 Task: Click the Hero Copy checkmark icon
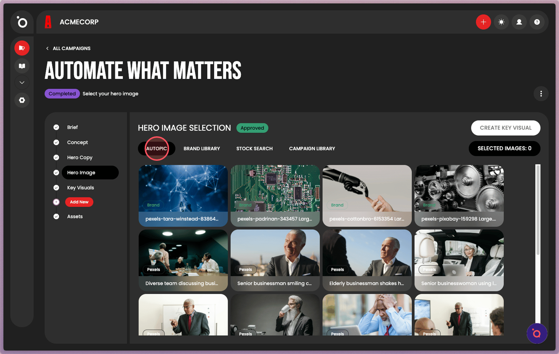tap(56, 158)
